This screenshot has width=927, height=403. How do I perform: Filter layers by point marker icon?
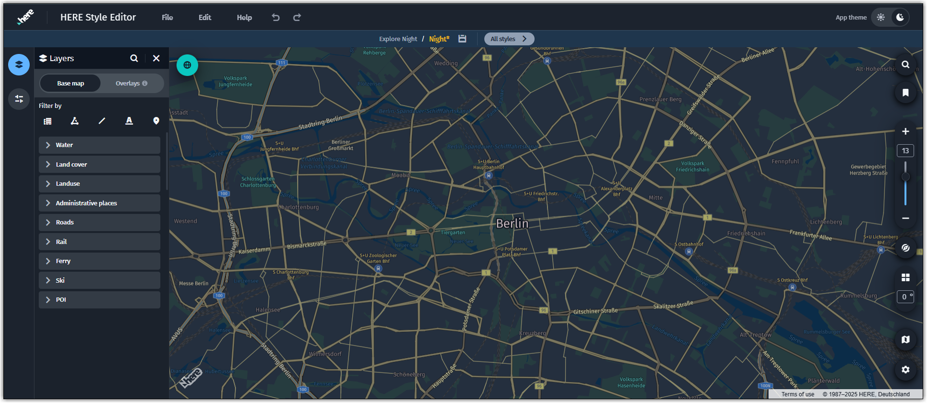click(x=156, y=121)
